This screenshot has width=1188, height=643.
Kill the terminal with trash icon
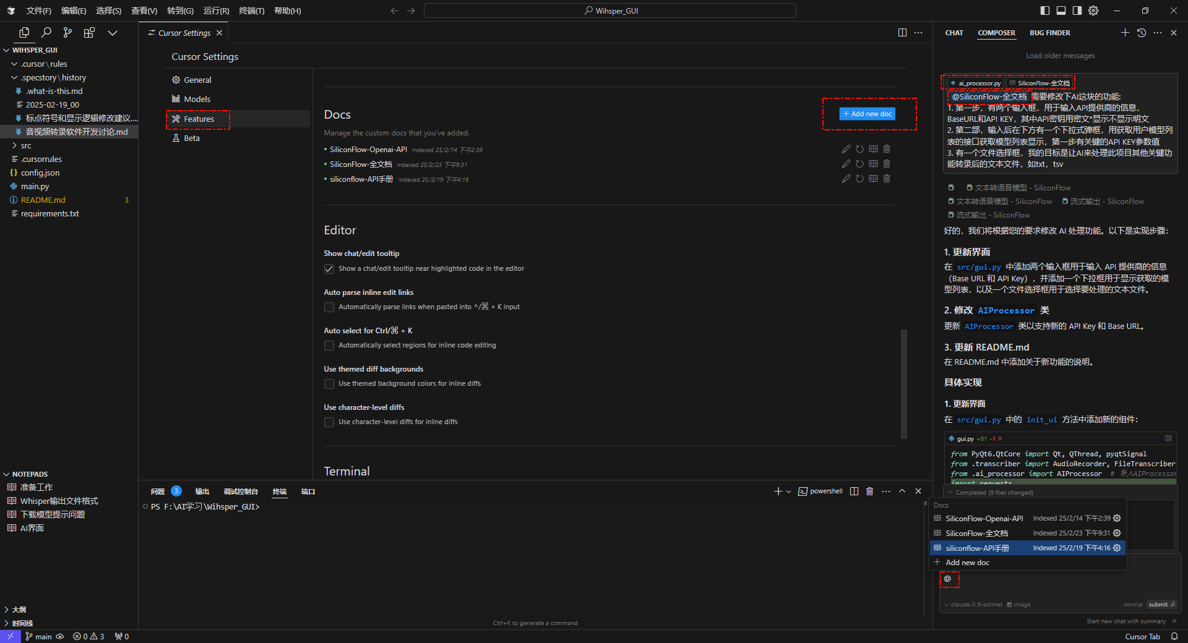(870, 491)
